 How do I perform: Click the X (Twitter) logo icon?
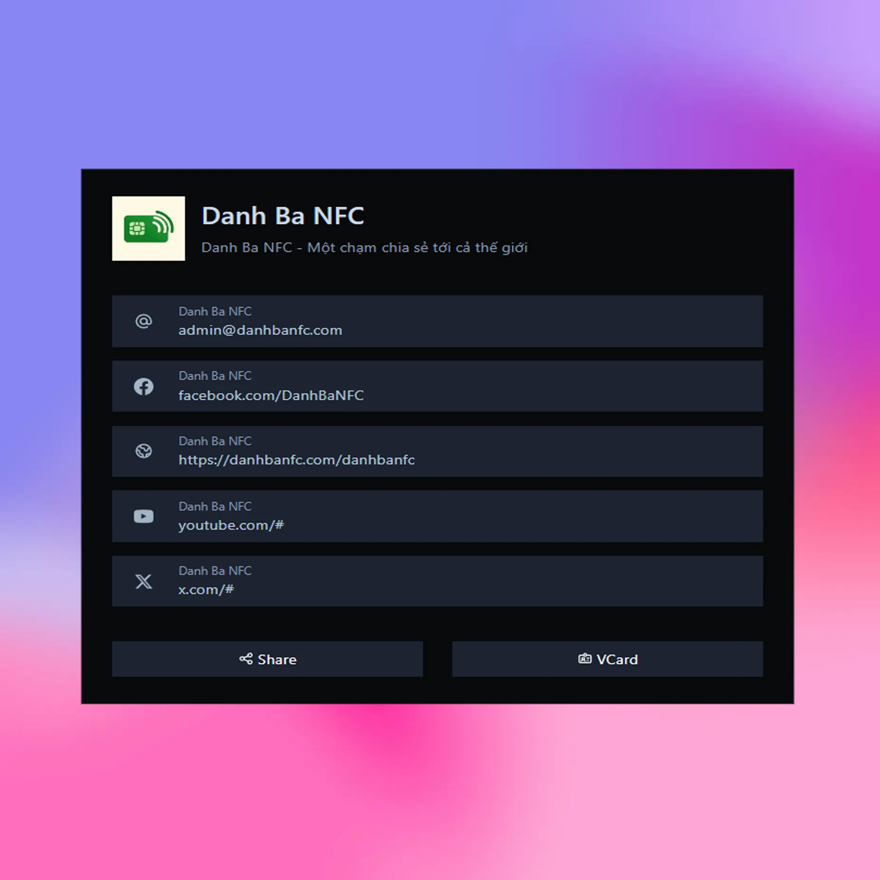[143, 581]
